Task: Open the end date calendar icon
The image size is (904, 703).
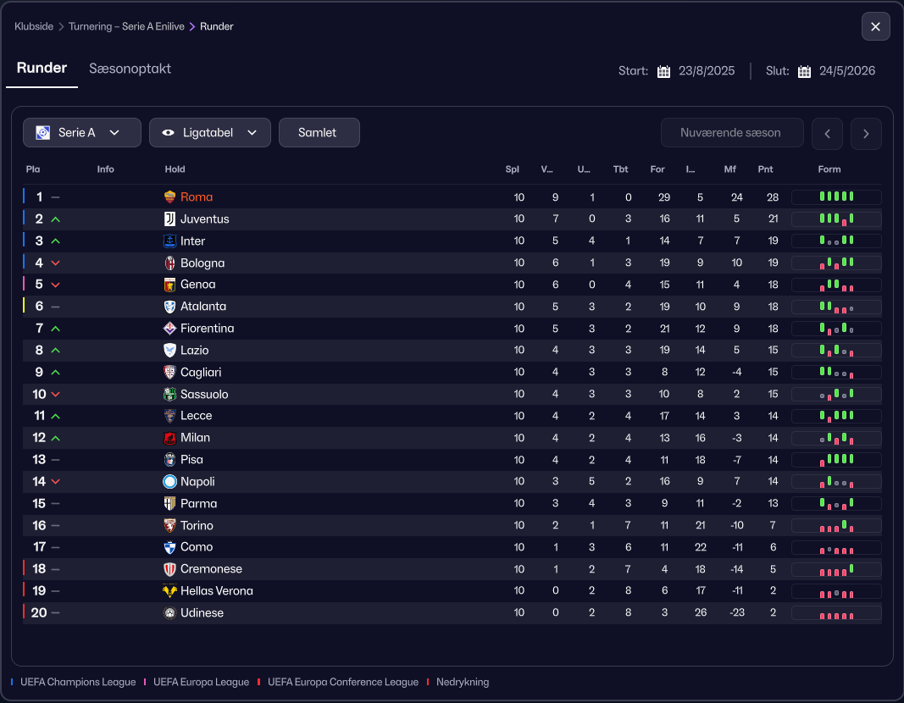Action: (x=804, y=71)
